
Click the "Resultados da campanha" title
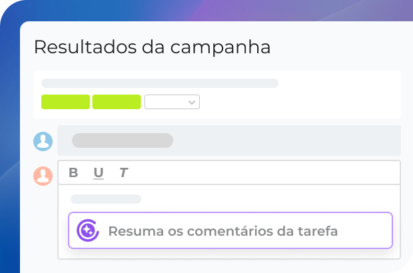coord(152,47)
